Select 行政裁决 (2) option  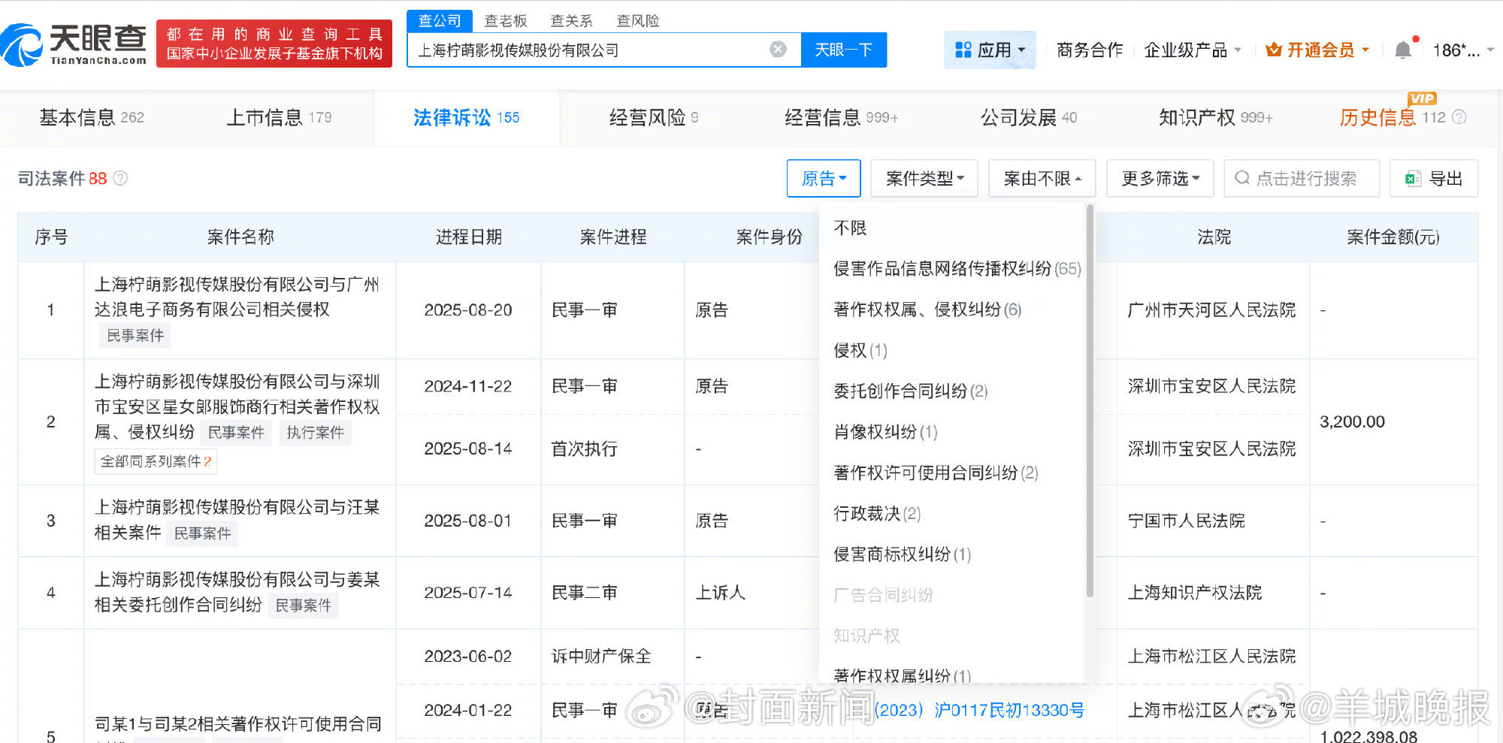click(877, 513)
